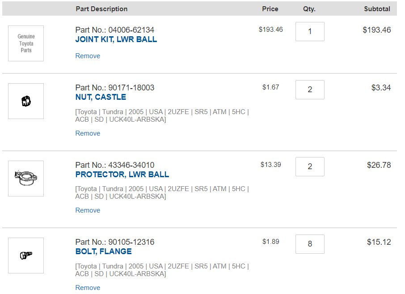
Task: Click the castle nut part image
Action: 26,101
